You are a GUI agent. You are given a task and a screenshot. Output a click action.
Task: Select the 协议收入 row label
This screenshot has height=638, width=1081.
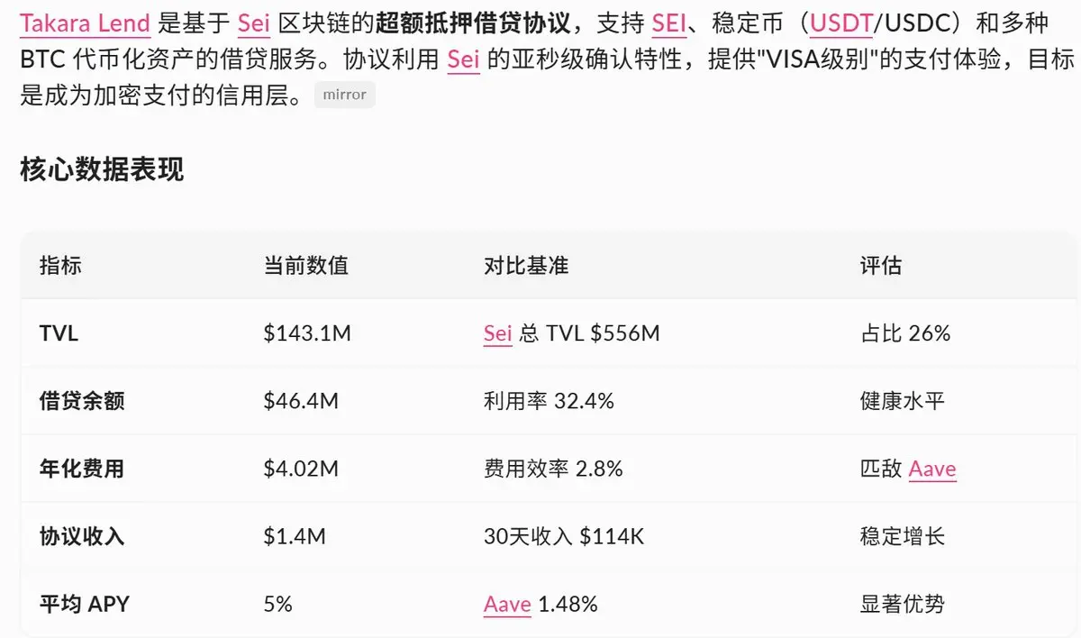[x=82, y=536]
